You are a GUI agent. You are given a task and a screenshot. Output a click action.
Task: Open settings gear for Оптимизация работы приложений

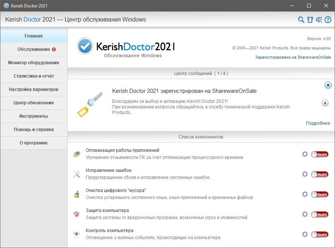click(x=305, y=154)
